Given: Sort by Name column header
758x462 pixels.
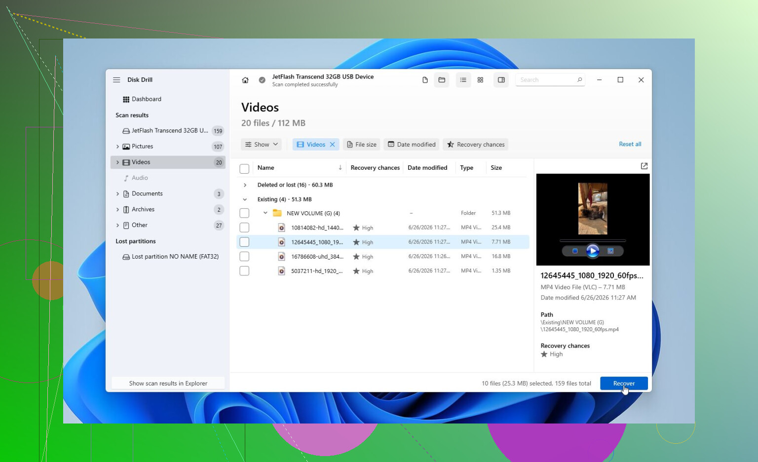Looking at the screenshot, I should click(x=265, y=168).
